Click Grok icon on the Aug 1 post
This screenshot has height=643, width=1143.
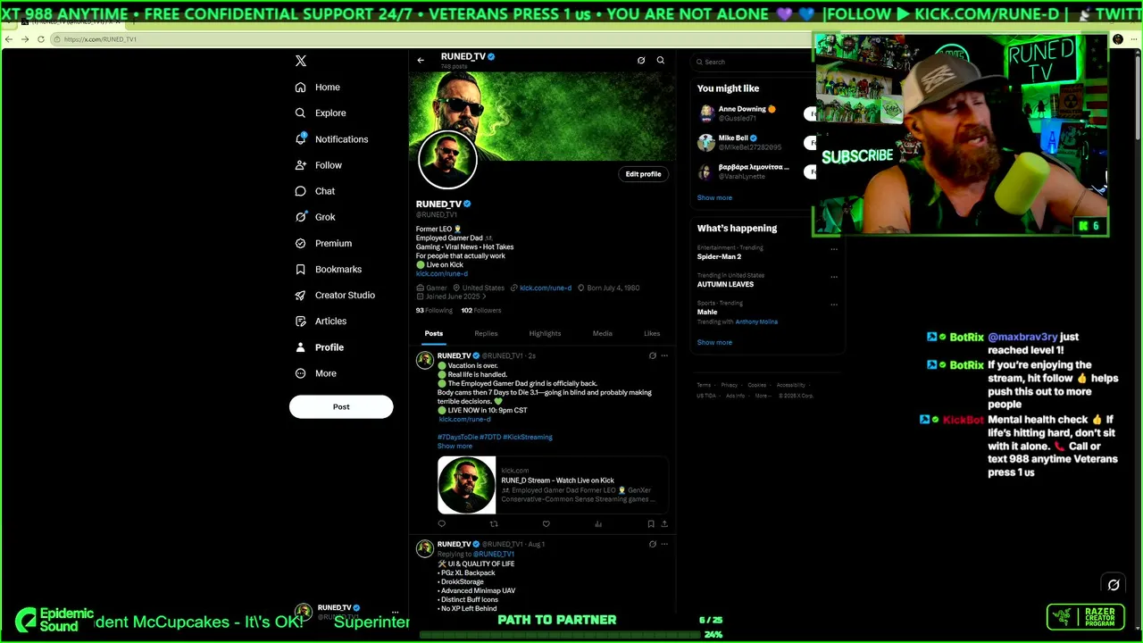[x=653, y=544]
